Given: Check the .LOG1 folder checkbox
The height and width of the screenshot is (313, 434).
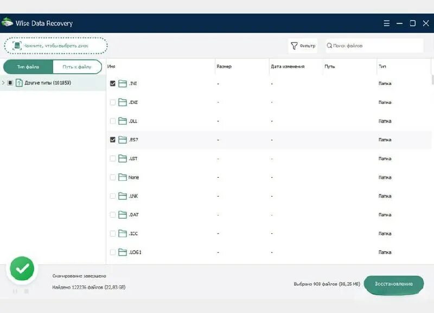Looking at the screenshot, I should point(113,252).
